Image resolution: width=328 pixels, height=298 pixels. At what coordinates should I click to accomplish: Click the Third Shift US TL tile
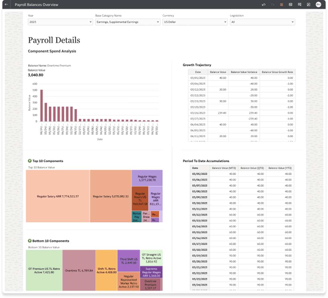pyautogui.click(x=129, y=261)
